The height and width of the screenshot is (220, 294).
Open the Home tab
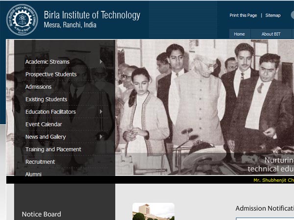coord(239,34)
